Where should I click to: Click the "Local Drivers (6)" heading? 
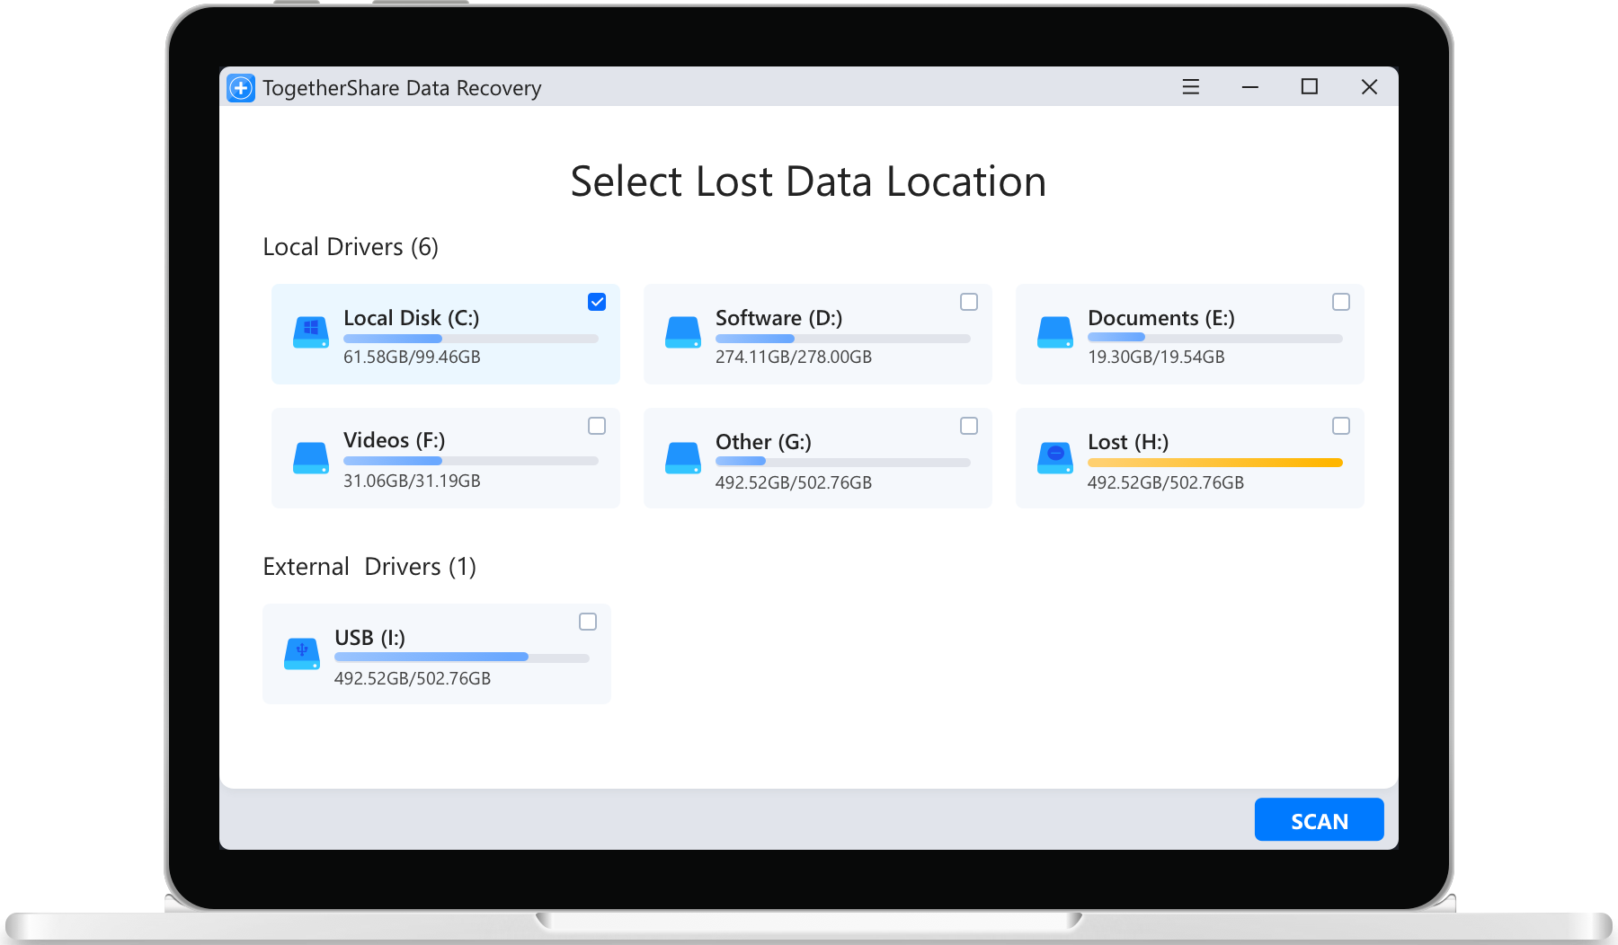point(351,247)
